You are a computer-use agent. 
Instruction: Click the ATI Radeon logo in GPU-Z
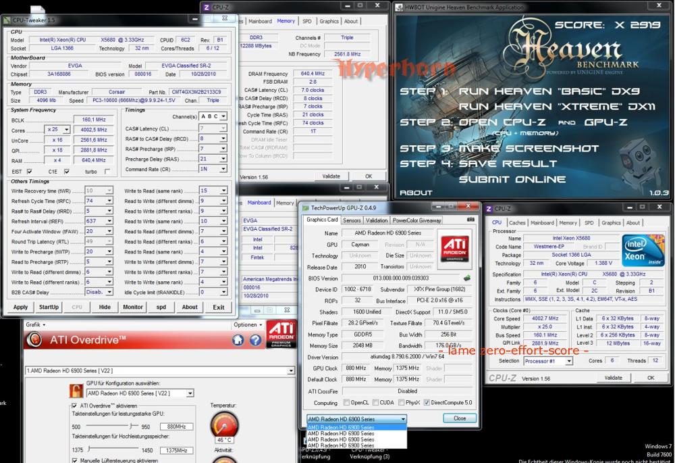[x=454, y=249]
